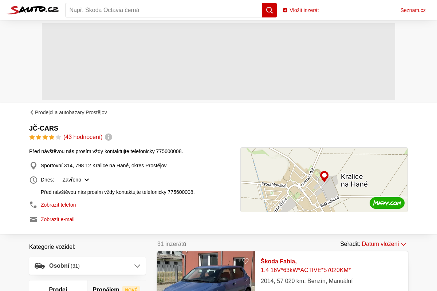This screenshot has width=437, height=291.
Task: Go to Seznam.cz link
Action: (413, 10)
